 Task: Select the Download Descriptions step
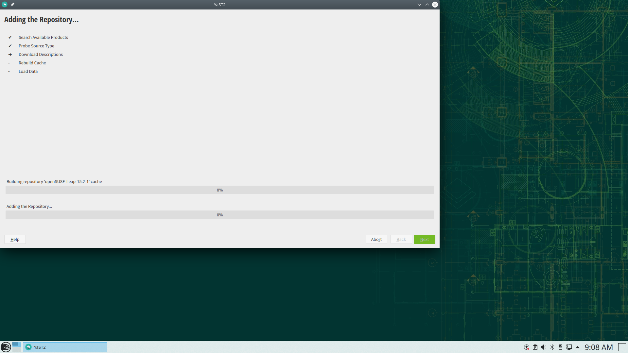pyautogui.click(x=41, y=54)
